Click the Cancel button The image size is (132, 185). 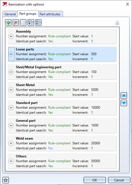(119, 180)
